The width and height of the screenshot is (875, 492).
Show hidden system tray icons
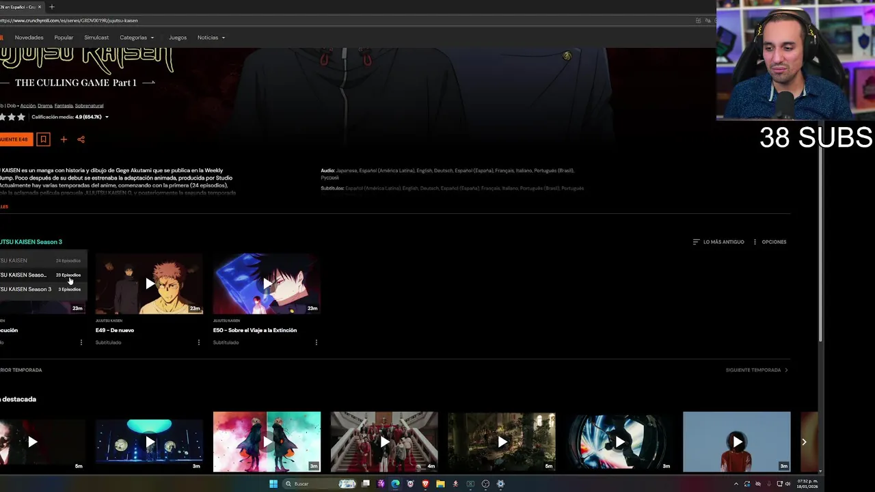(736, 484)
